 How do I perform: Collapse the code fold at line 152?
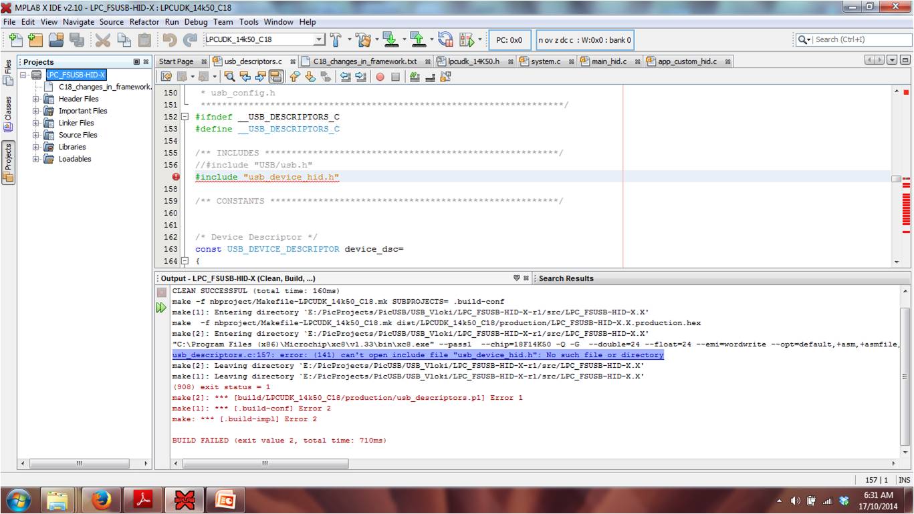coord(185,117)
